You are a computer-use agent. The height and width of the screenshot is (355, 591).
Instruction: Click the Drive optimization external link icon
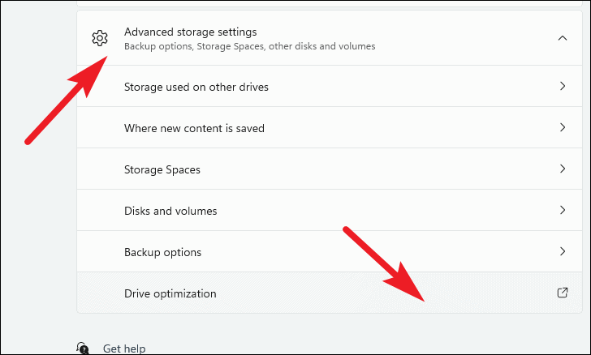563,293
